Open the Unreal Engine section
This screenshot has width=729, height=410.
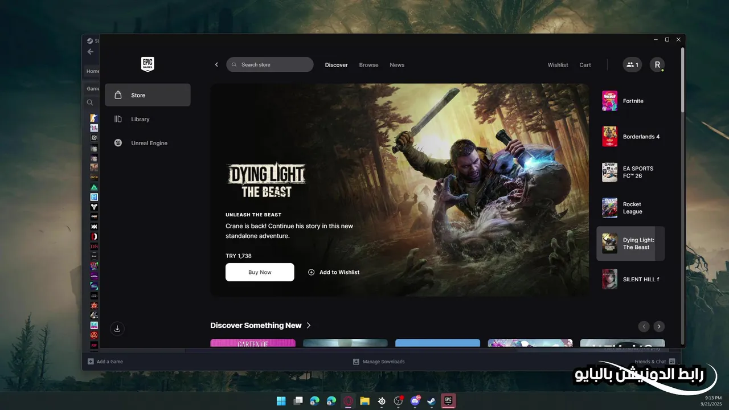coord(148,143)
